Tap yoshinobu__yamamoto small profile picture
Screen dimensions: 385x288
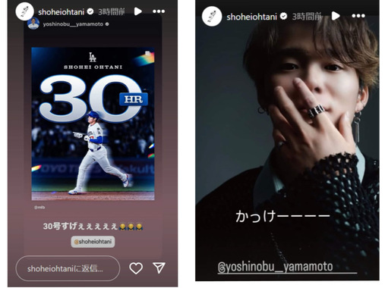click(x=33, y=23)
